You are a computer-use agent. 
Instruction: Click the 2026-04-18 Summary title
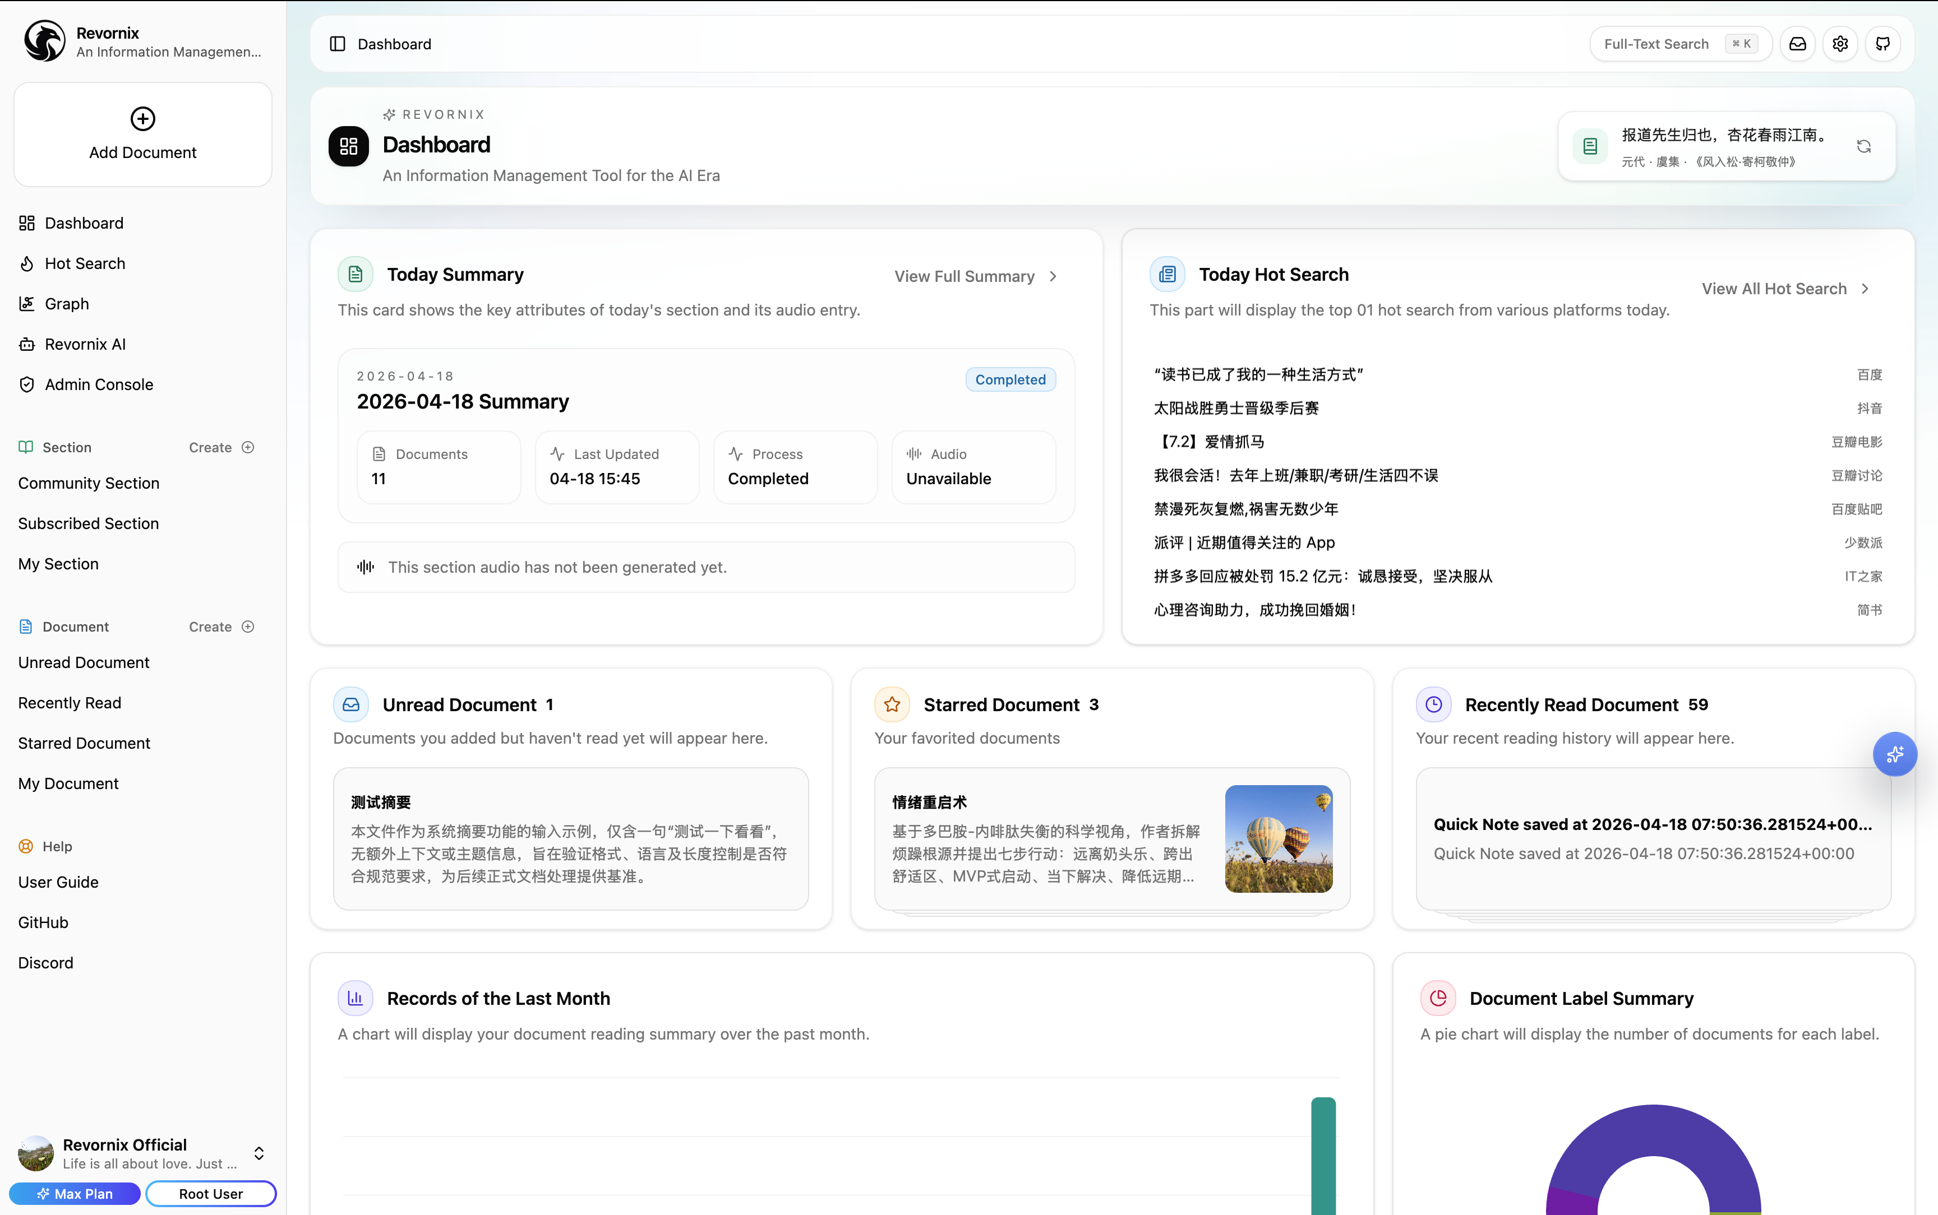click(463, 402)
